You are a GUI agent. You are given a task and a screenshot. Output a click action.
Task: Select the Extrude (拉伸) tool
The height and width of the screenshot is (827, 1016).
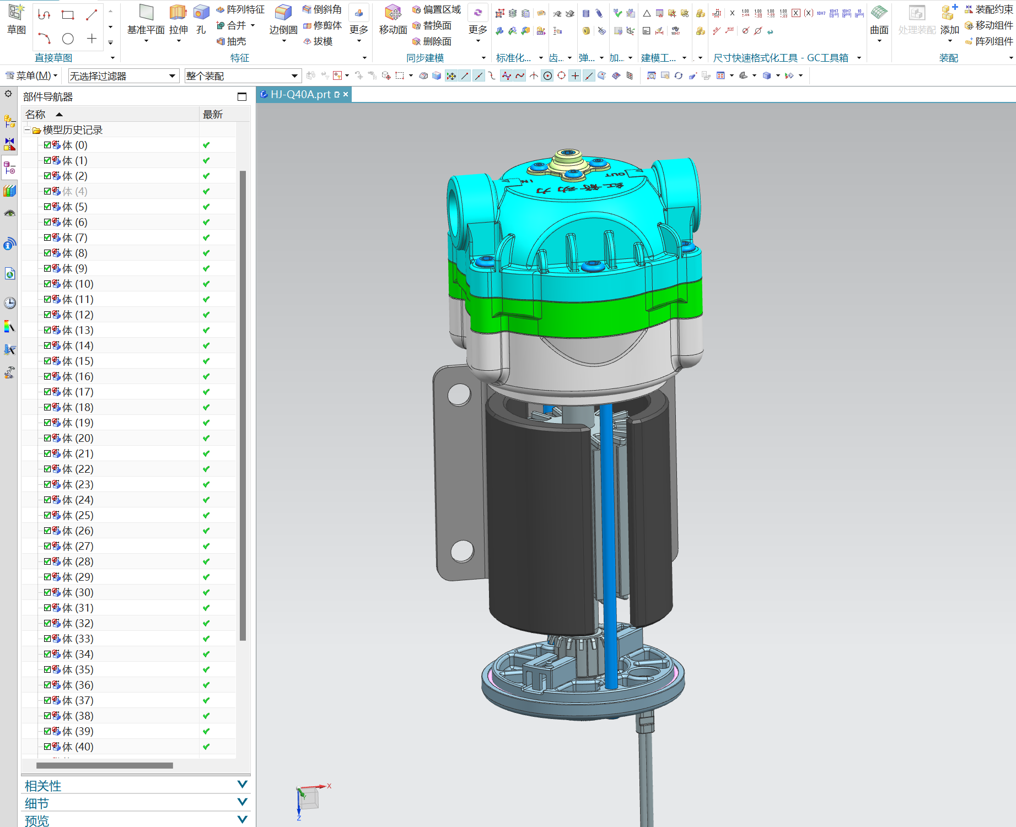coord(178,13)
